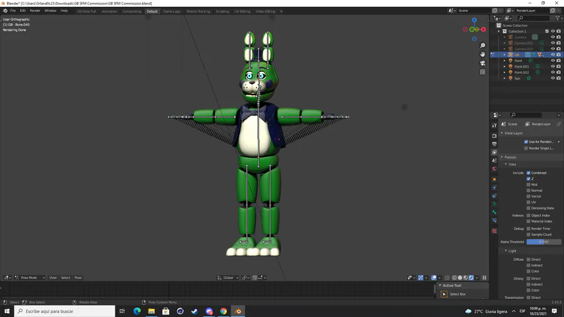Open the Bone Constraints properties tab icon
The width and height of the screenshot is (564, 317).
point(494,221)
